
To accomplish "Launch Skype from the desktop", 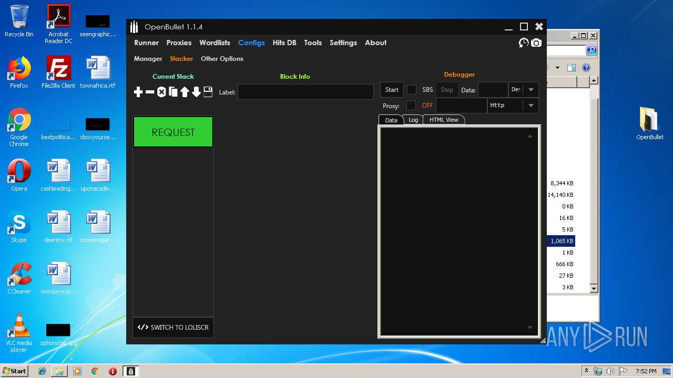I will (x=19, y=227).
